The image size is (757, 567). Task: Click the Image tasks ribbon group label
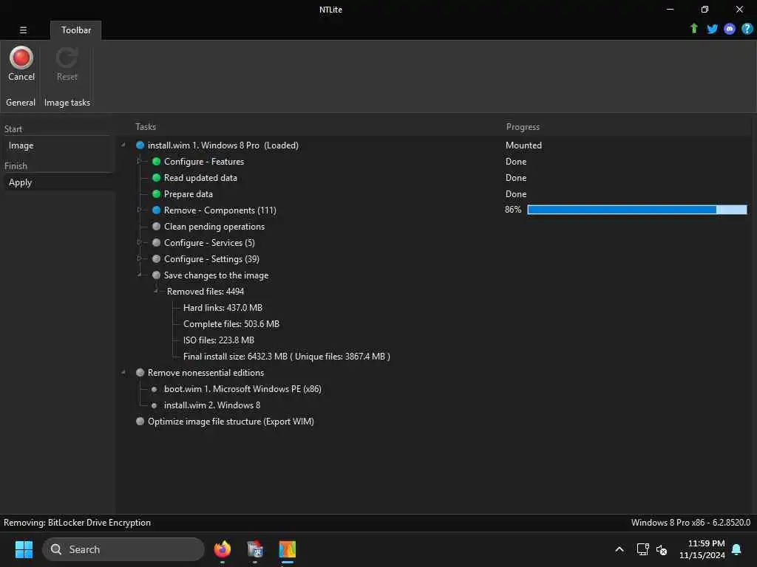[x=67, y=103]
